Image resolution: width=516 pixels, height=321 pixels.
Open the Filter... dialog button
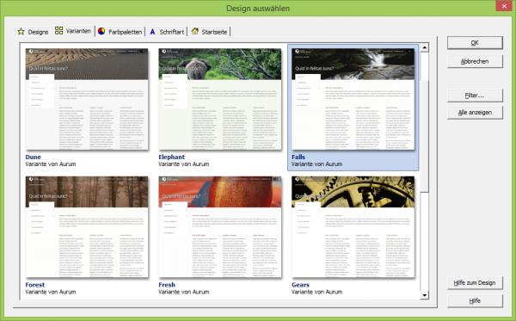click(475, 96)
